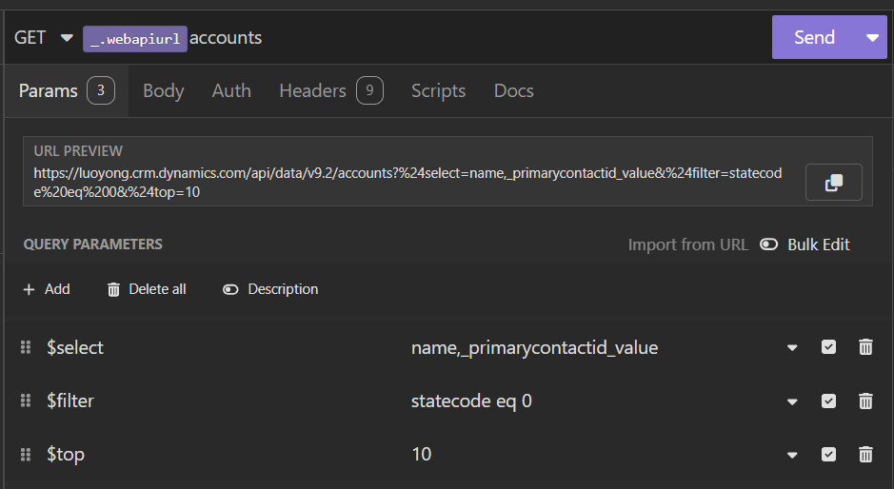Copy the URL preview to clipboard
Viewport: 894px width, 489px height.
(833, 183)
